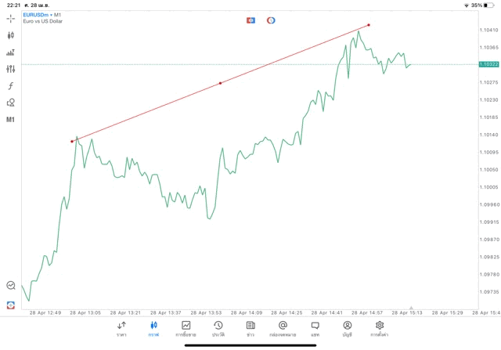
Task: Open the chart indicators icon
Action: point(10,52)
